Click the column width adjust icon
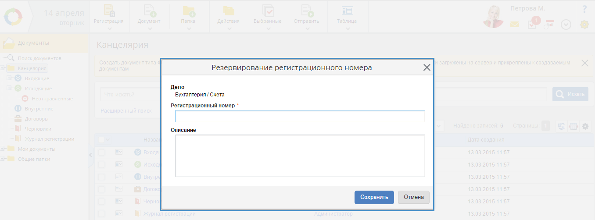The height and width of the screenshot is (220, 595). [x=573, y=126]
